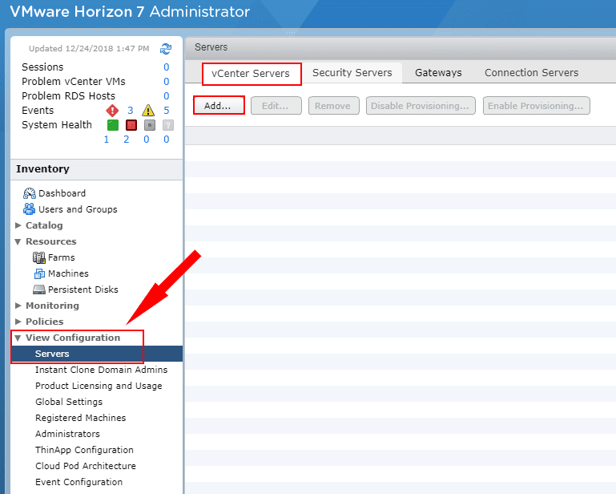
Task: Click the Policies label
Action: coord(44,322)
